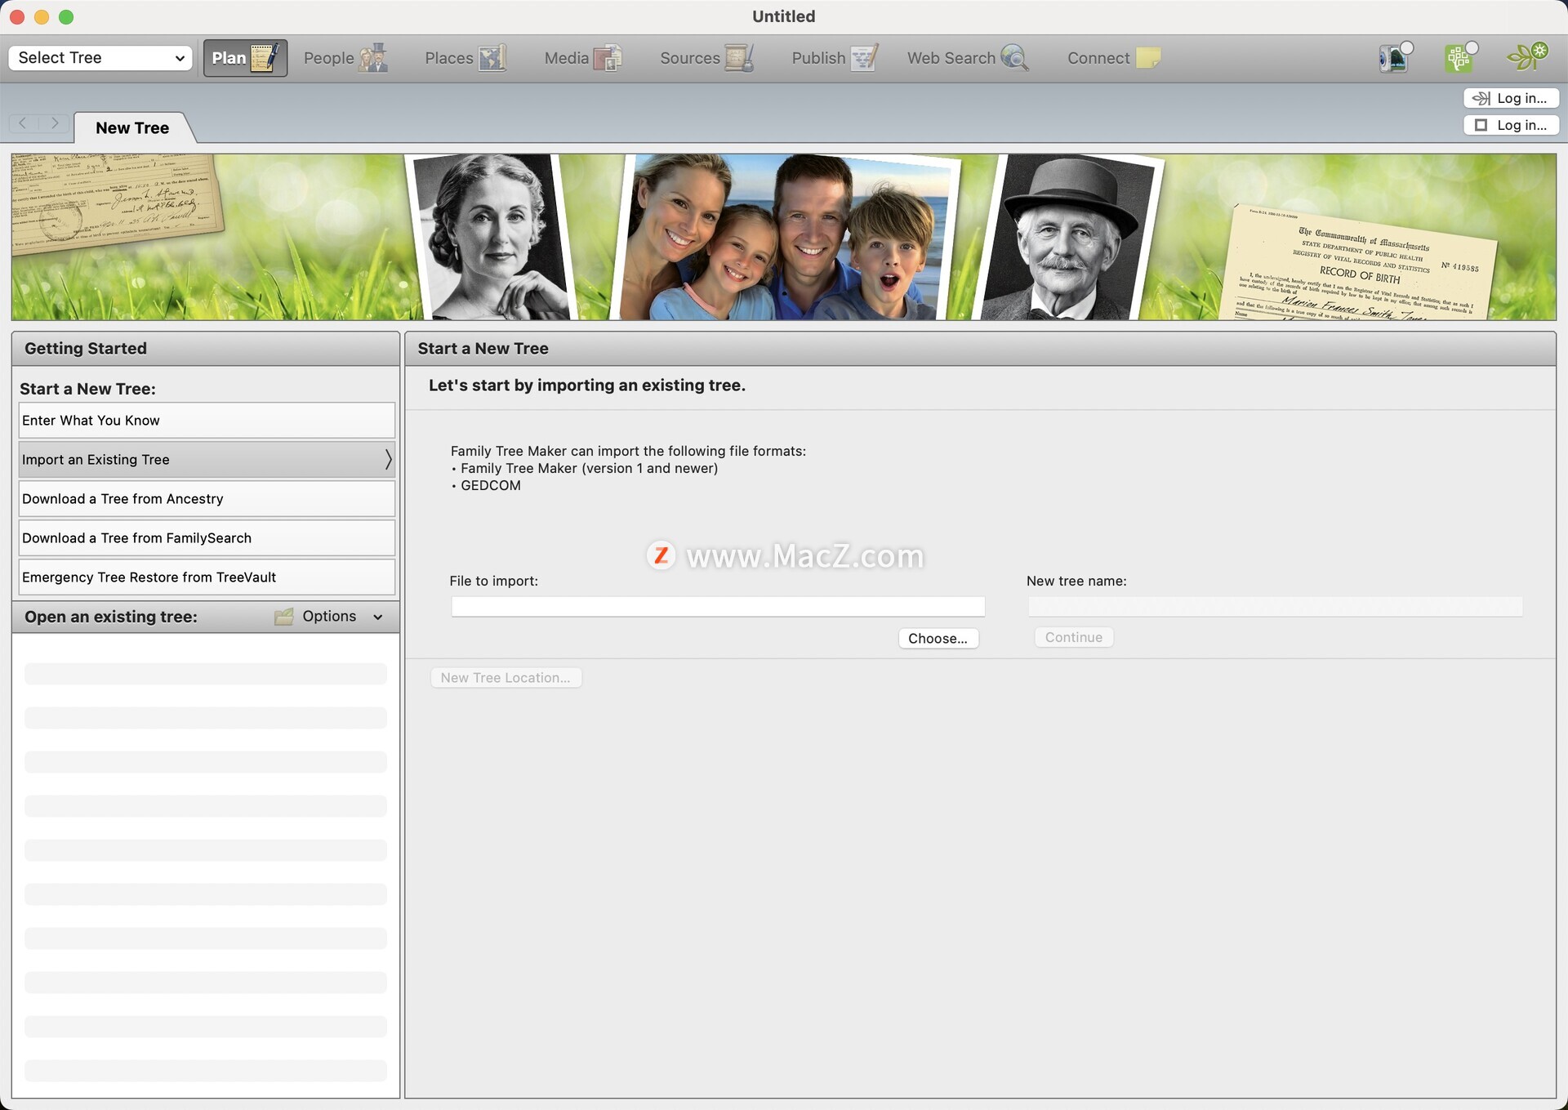
Task: Open the Places workspace
Action: [465, 58]
